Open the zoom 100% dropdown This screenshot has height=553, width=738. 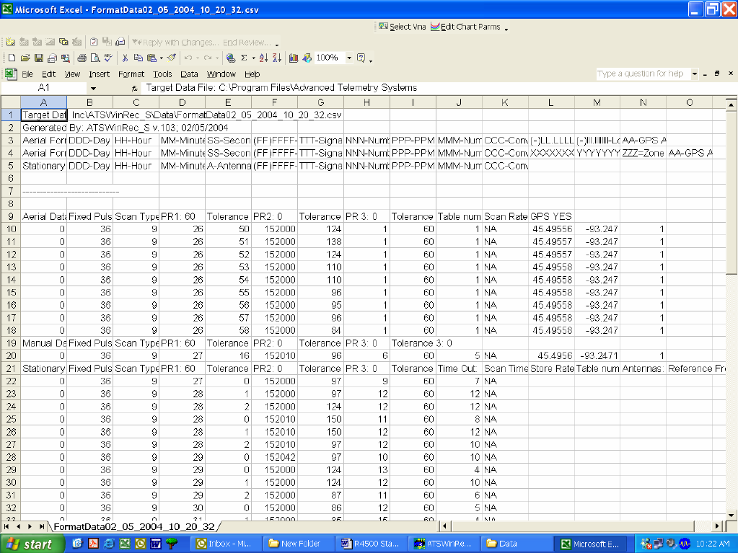[349, 58]
